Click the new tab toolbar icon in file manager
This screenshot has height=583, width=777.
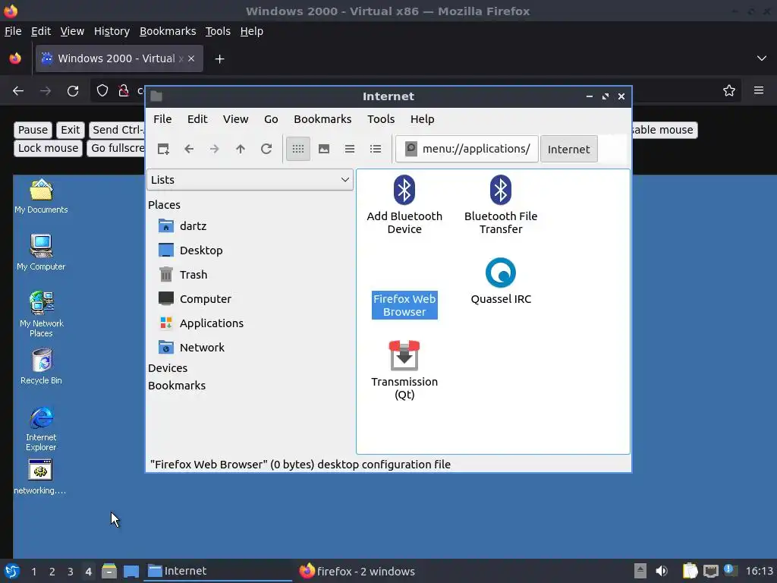(163, 149)
